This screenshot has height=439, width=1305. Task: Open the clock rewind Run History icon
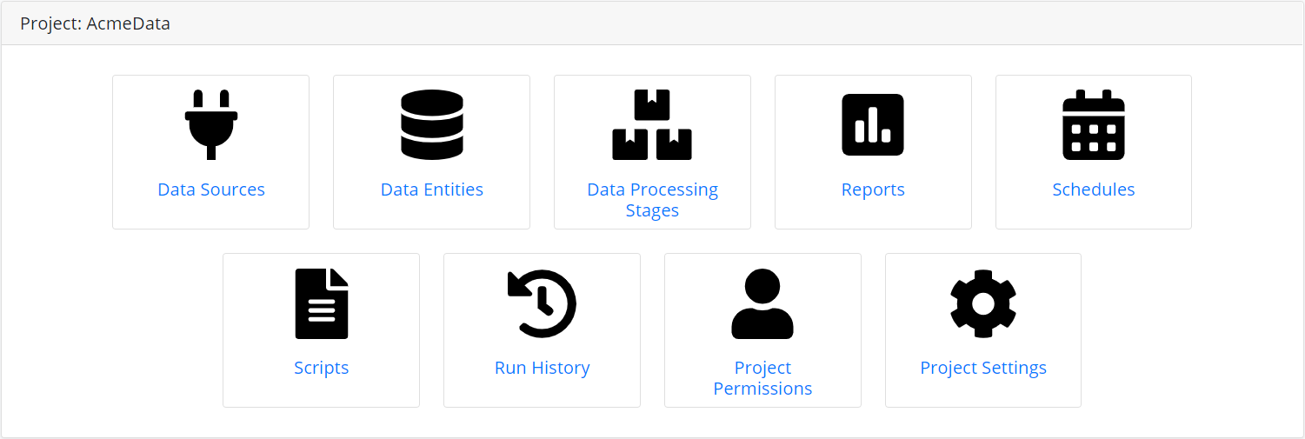click(x=543, y=303)
